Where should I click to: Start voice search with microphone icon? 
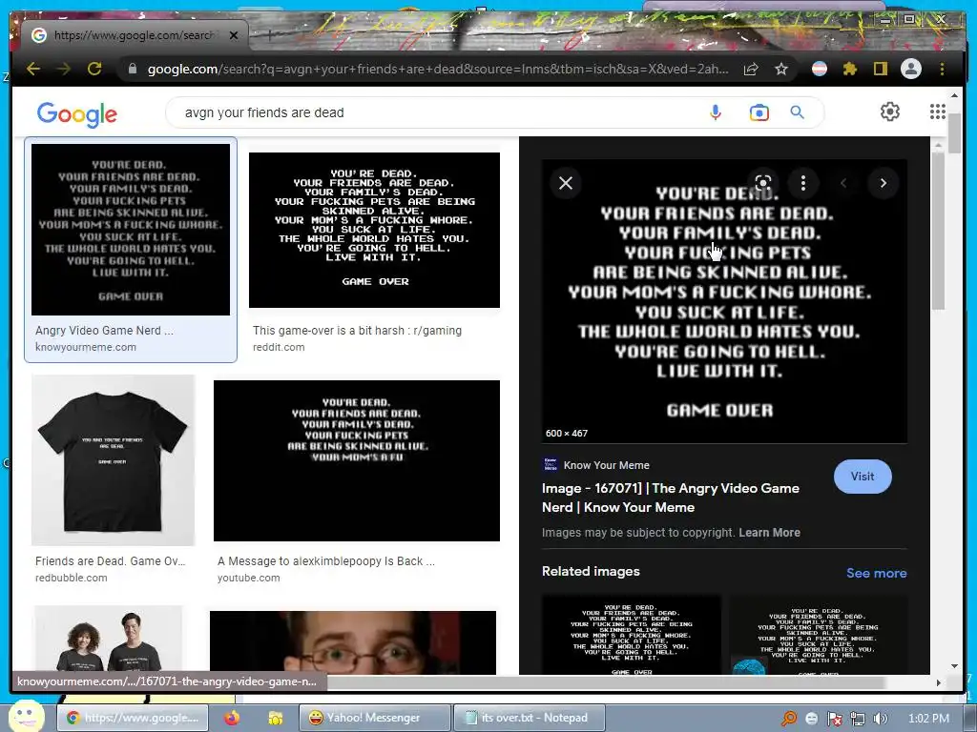716,112
